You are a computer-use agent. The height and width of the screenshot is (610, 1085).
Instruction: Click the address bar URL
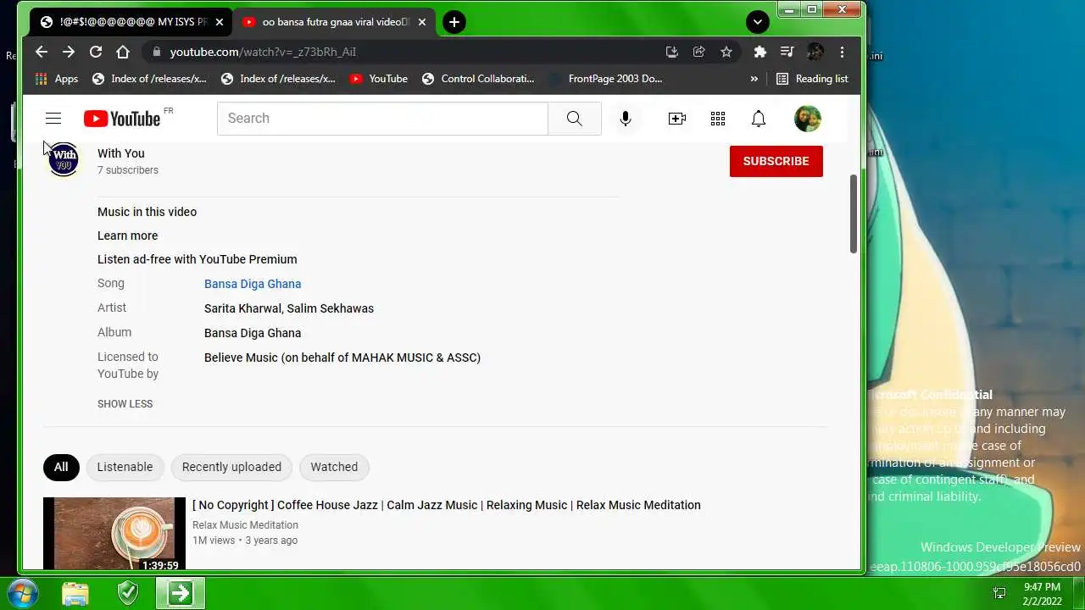pyautogui.click(x=263, y=52)
